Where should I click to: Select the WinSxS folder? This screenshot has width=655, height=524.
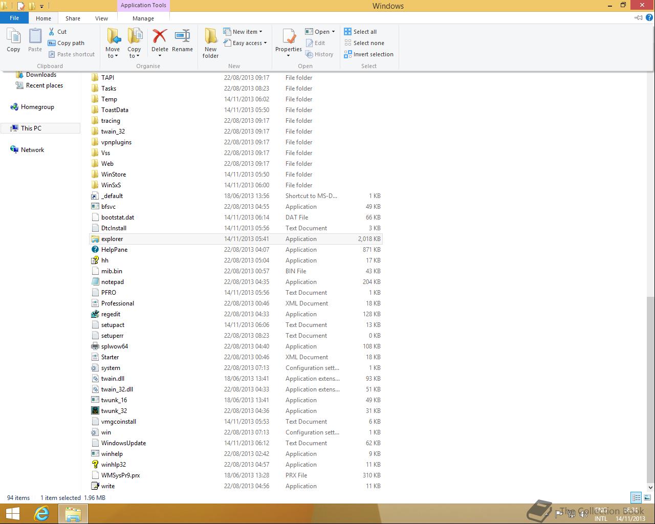111,185
